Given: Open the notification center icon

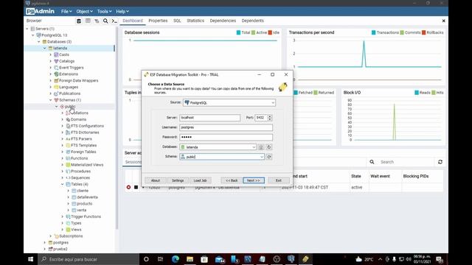Looking at the screenshot, I should [x=440, y=259].
